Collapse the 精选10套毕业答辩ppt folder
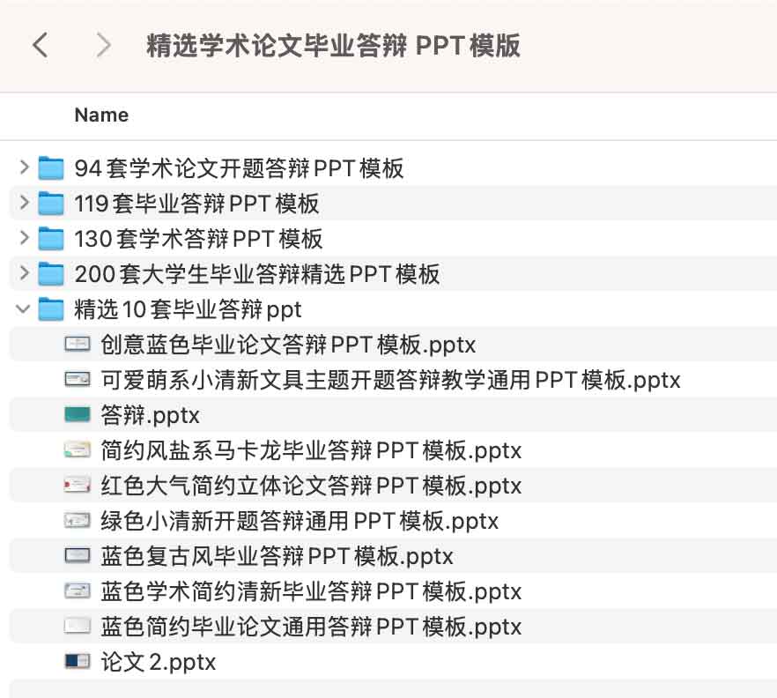 (x=24, y=309)
